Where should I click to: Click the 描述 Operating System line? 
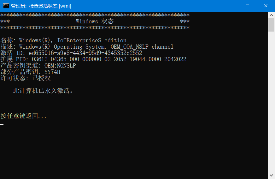point(87,47)
